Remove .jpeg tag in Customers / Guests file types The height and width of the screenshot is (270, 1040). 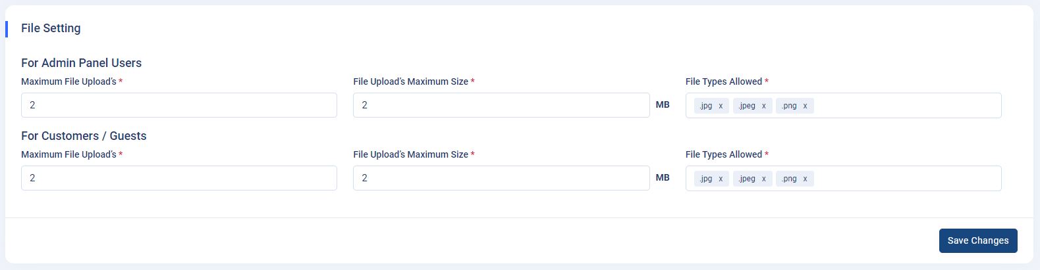click(x=764, y=179)
